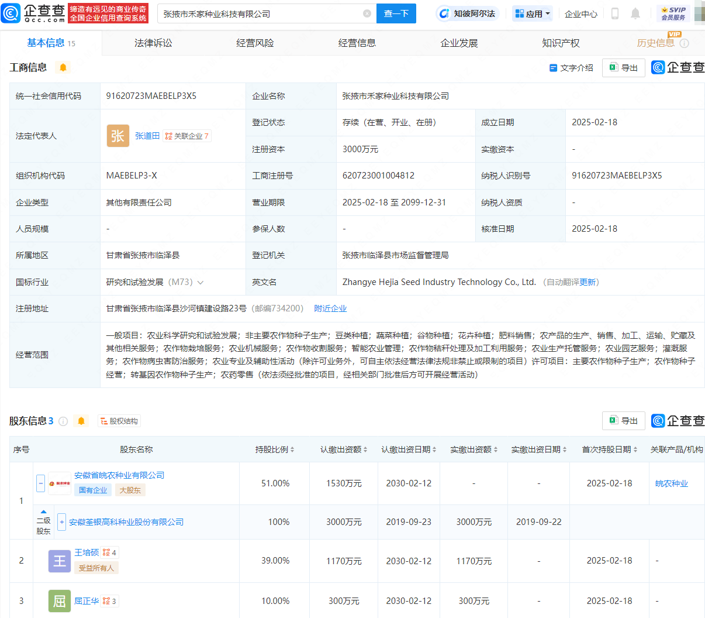Image resolution: width=705 pixels, height=618 pixels.
Task: Open 附近企业 link
Action: 330,308
